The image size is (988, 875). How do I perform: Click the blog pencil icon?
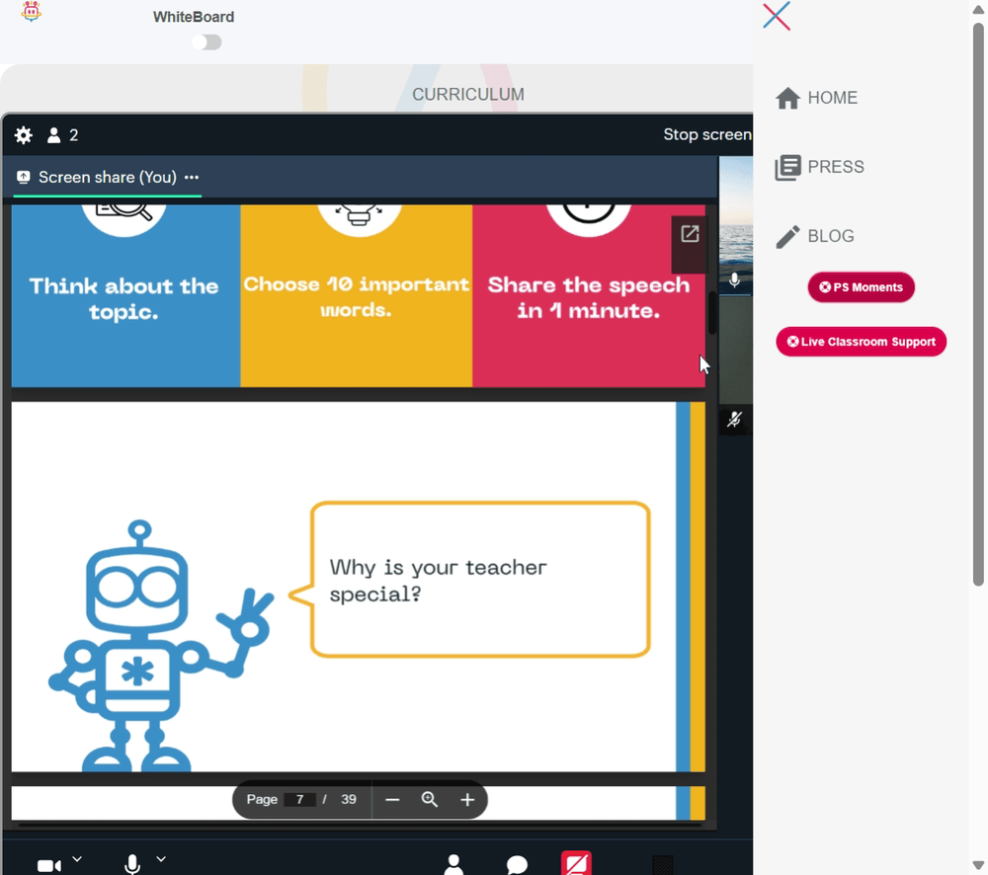click(x=787, y=237)
